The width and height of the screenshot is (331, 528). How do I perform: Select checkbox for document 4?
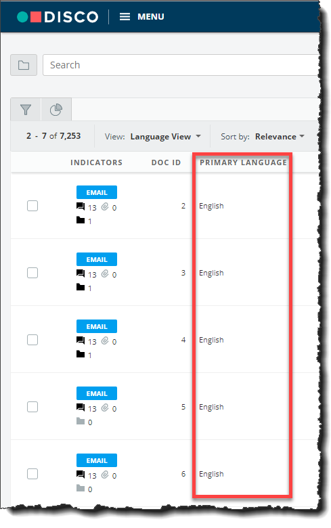tap(32, 340)
